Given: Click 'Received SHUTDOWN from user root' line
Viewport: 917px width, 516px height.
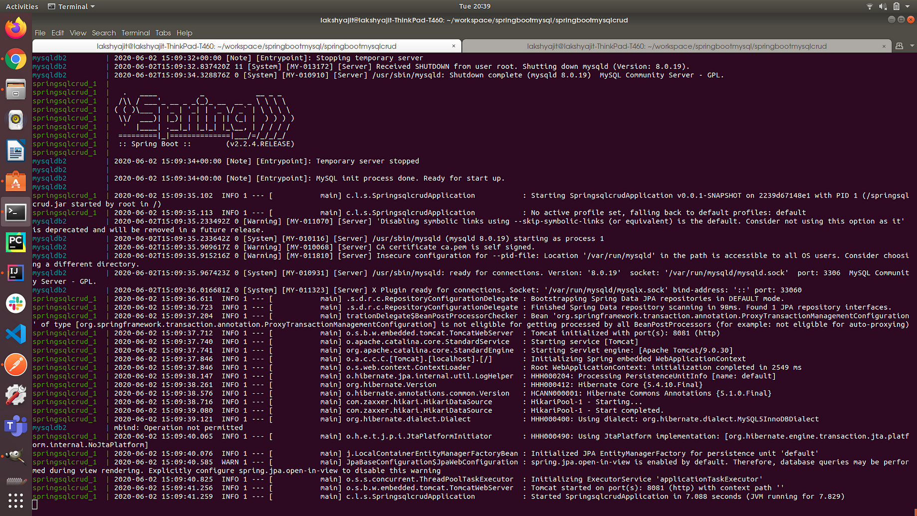Looking at the screenshot, I should (x=402, y=66).
